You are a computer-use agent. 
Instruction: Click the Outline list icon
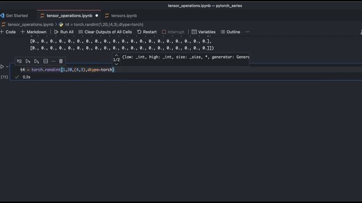tap(223, 32)
